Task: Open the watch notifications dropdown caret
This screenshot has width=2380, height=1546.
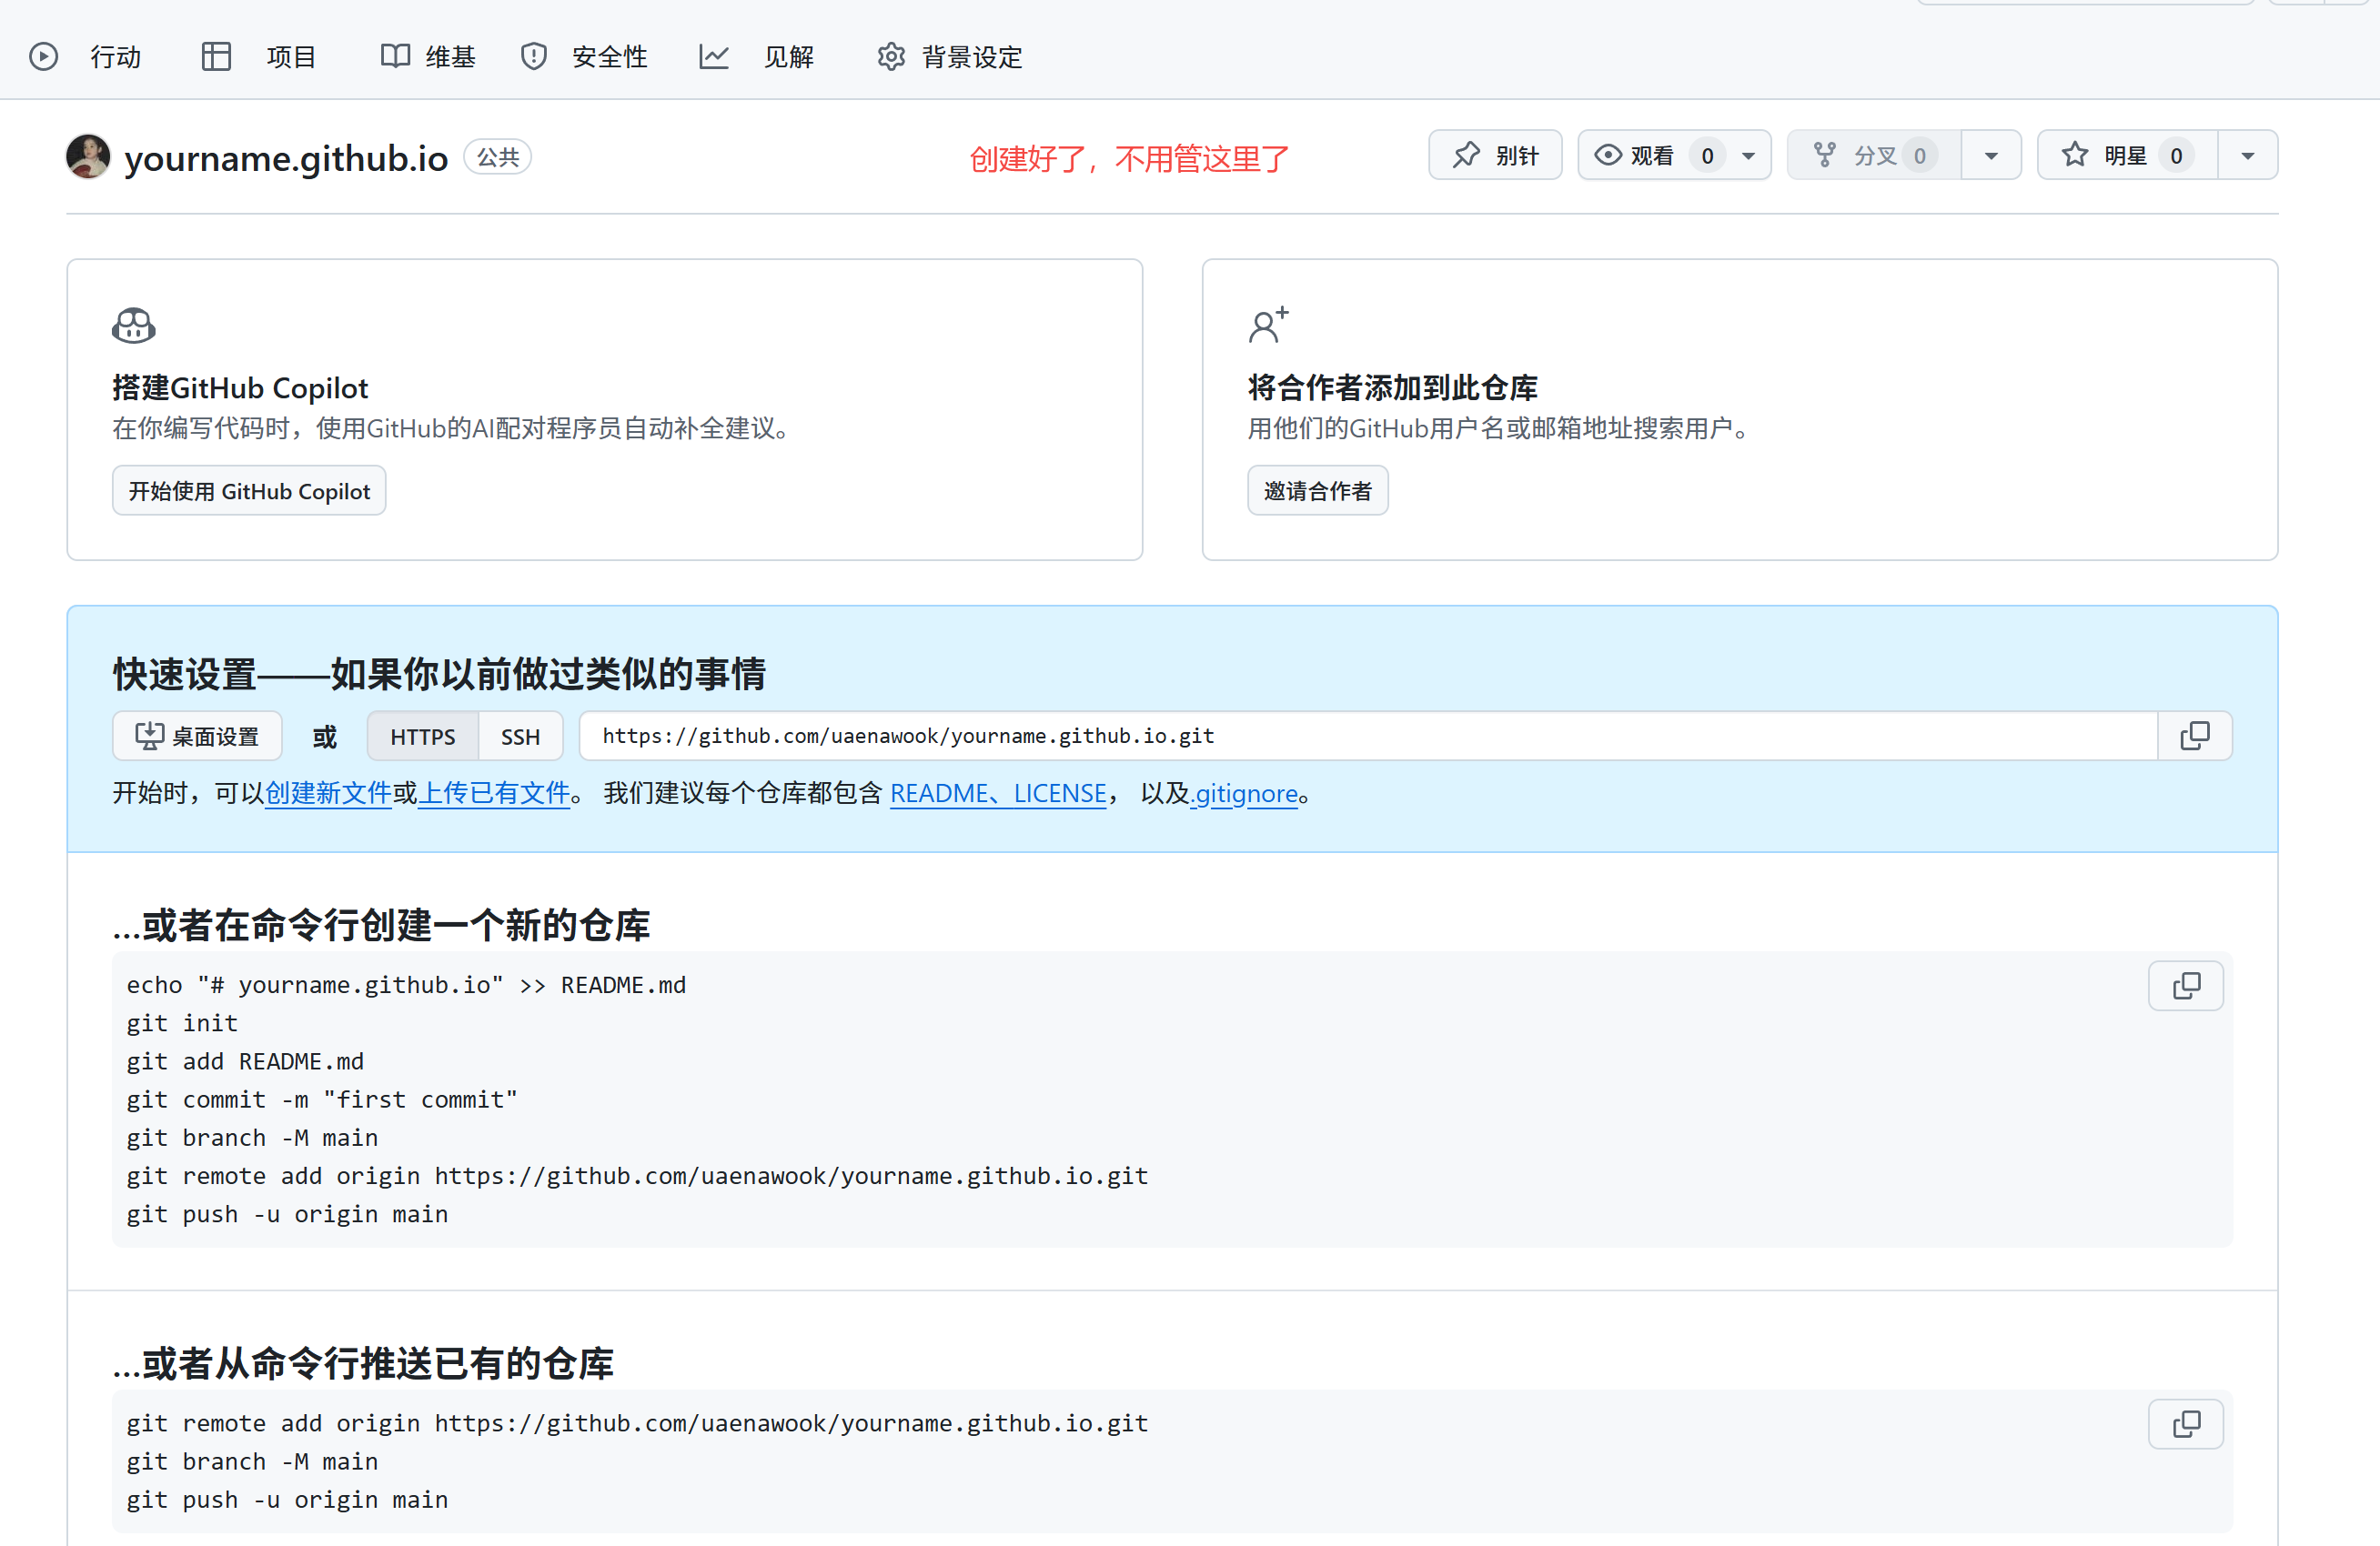Action: 1748,156
